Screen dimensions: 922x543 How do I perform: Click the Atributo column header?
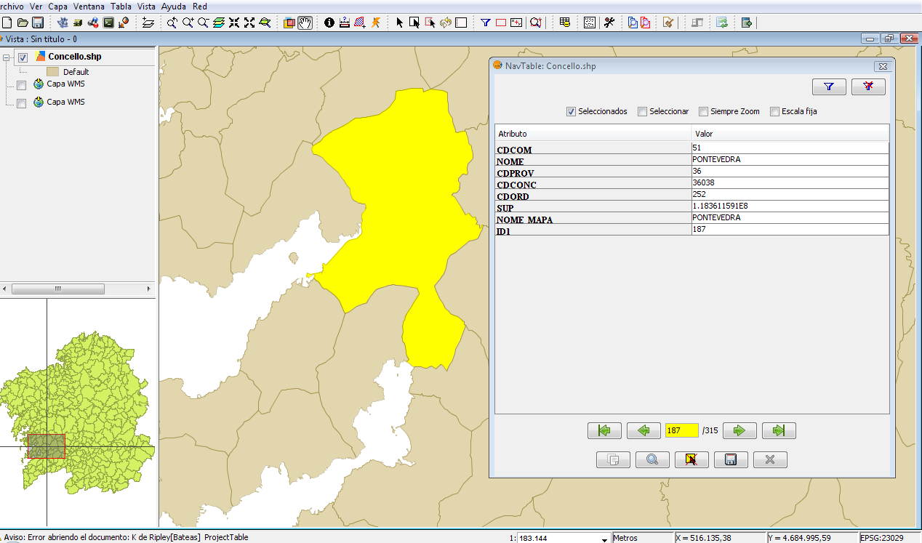click(x=593, y=134)
